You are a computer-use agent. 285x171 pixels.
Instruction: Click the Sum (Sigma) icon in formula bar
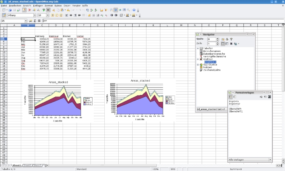tap(35, 21)
